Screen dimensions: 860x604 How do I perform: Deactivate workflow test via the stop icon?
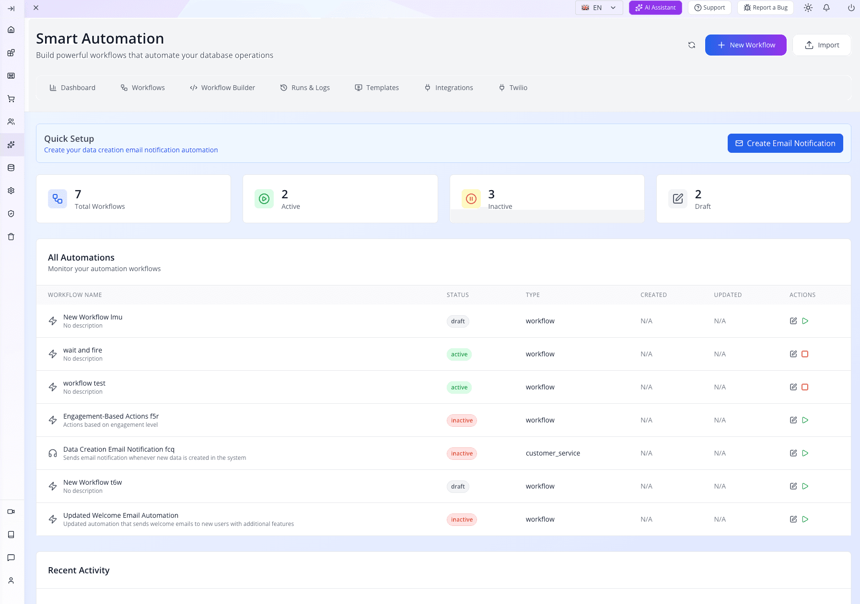805,387
